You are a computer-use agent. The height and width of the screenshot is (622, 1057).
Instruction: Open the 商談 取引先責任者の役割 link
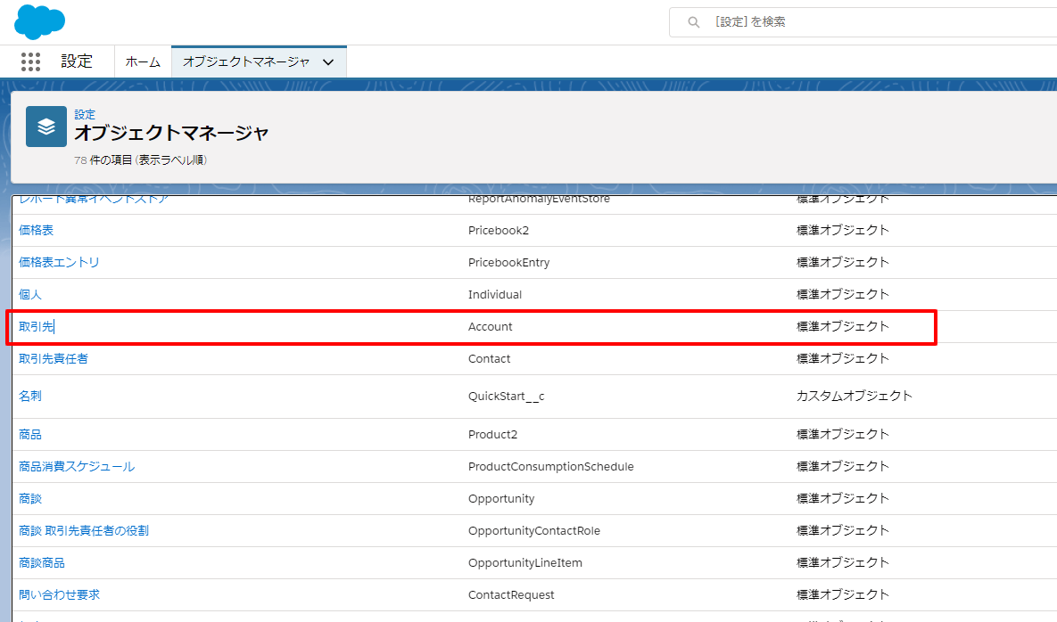pos(84,530)
